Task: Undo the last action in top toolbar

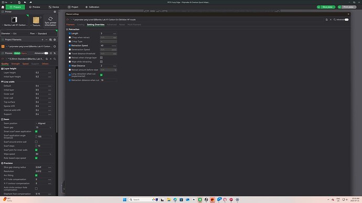Action: (x=25, y=2)
